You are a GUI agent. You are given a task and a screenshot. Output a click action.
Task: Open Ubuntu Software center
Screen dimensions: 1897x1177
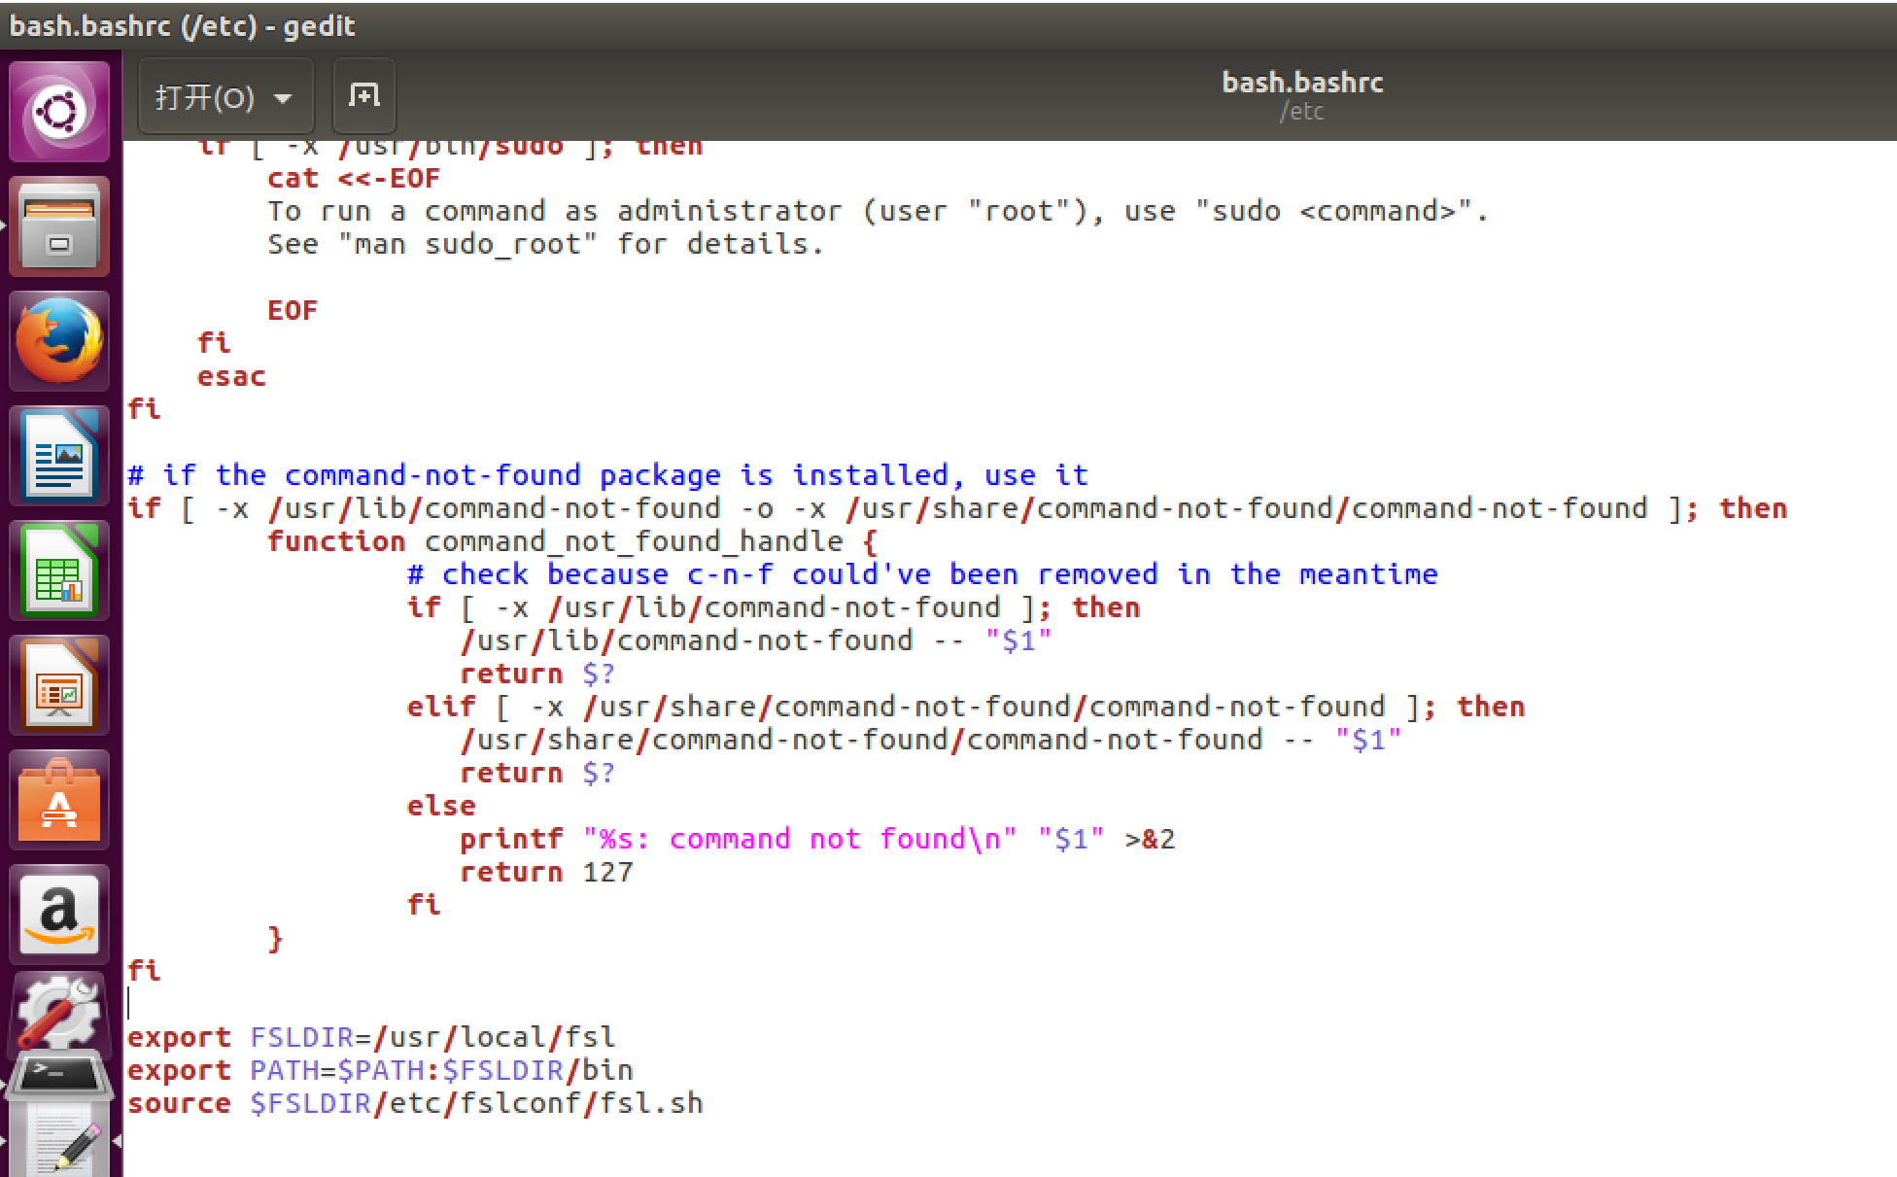pos(58,800)
